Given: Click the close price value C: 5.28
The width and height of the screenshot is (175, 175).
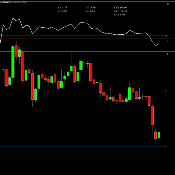Looking at the screenshot, I should (x=63, y=11).
